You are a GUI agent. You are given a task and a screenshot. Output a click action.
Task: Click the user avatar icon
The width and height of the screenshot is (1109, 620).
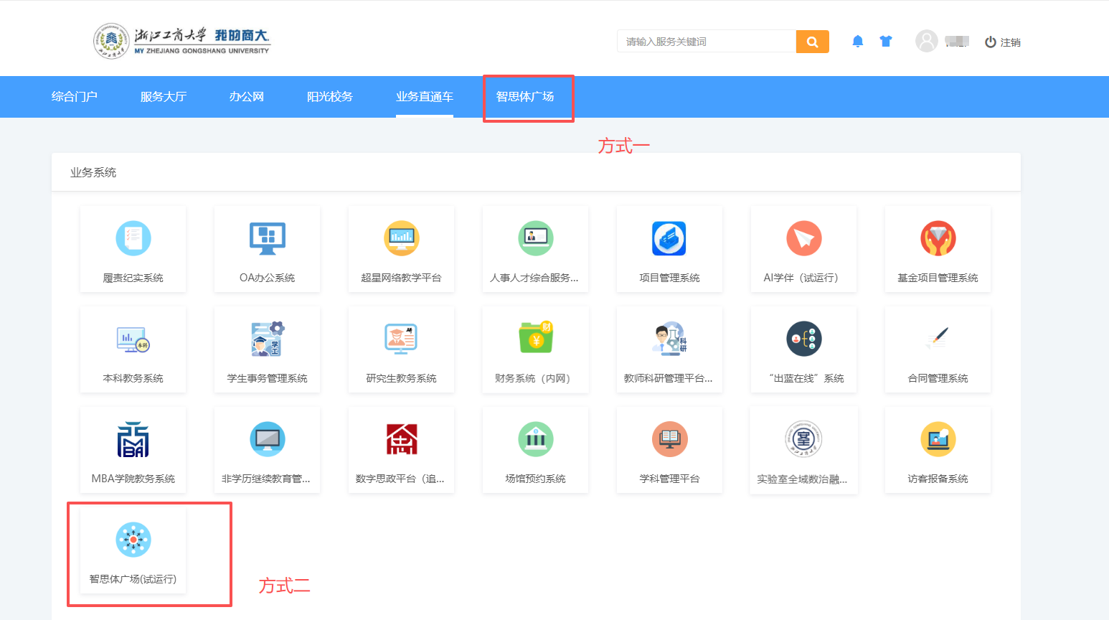[926, 42]
